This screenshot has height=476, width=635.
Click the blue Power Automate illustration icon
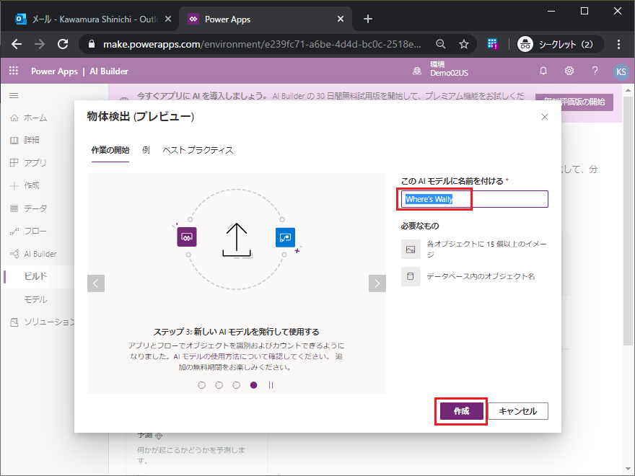pos(285,237)
